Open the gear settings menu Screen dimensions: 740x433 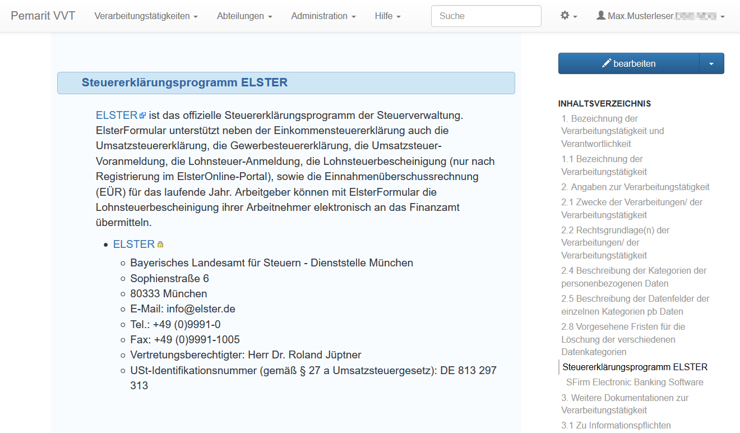pos(568,16)
